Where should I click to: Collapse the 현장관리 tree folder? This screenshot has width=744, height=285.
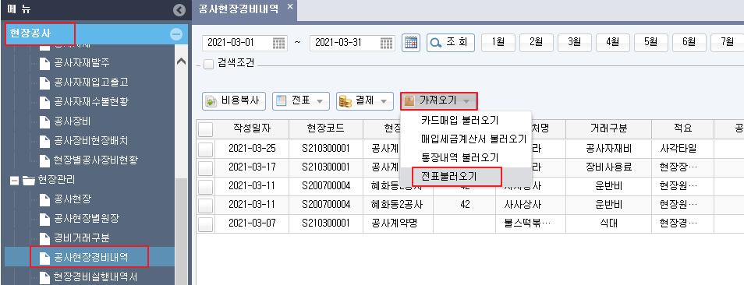tap(13, 181)
